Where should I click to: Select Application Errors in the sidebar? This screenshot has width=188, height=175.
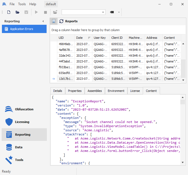coord(24,29)
